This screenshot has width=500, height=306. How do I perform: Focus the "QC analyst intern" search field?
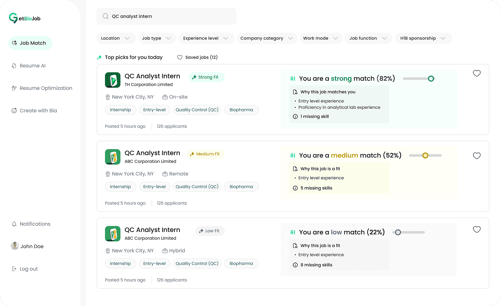(166, 16)
